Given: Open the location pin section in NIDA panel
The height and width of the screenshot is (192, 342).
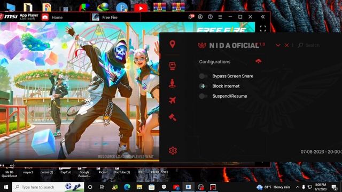Looking at the screenshot, I should (173, 44).
